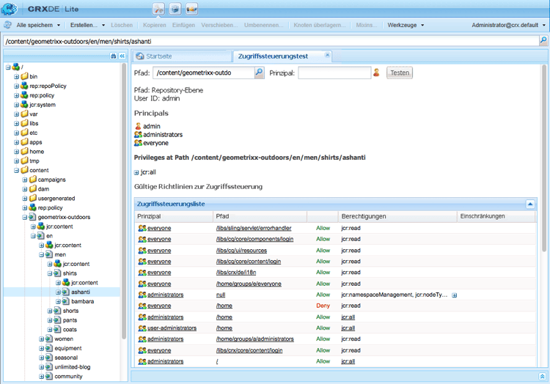Collapse the shirts node in tree
Image resolution: width=550 pixels, height=384 pixels.
pyautogui.click(x=49, y=273)
